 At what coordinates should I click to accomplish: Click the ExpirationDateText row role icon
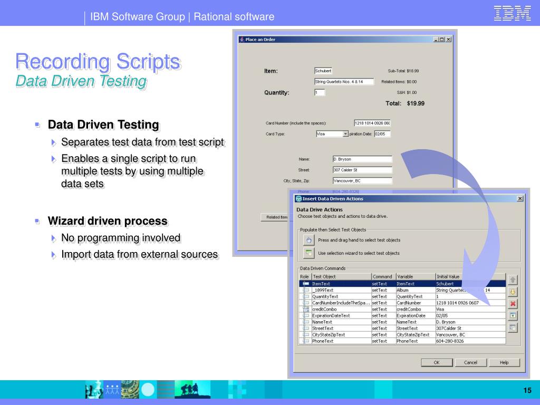coord(305,315)
